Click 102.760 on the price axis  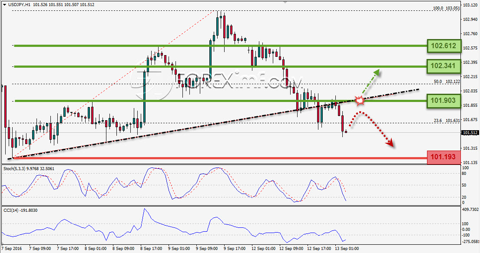[x=470, y=34]
